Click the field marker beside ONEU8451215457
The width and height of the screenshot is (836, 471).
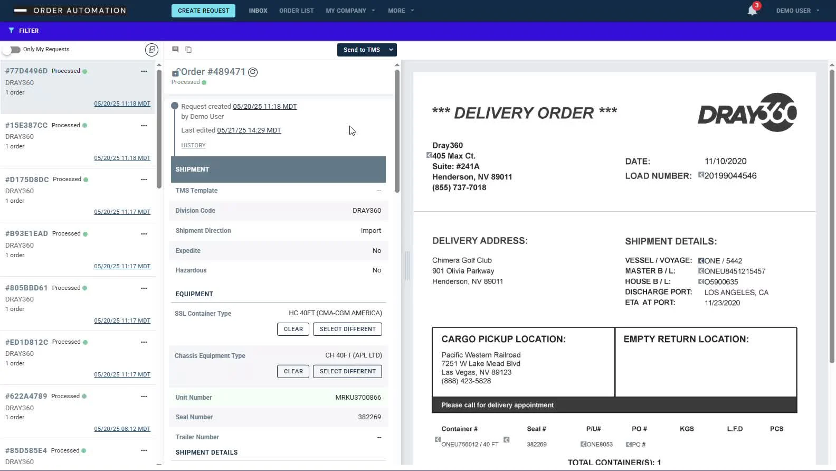coord(701,271)
